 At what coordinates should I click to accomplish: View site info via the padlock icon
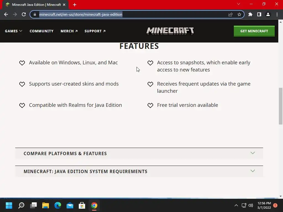coord(35,14)
